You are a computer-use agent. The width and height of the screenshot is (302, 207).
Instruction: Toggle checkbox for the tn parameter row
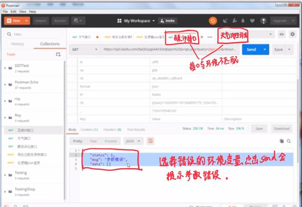73,95
